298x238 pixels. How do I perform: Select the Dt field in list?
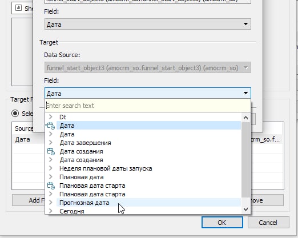pos(148,117)
